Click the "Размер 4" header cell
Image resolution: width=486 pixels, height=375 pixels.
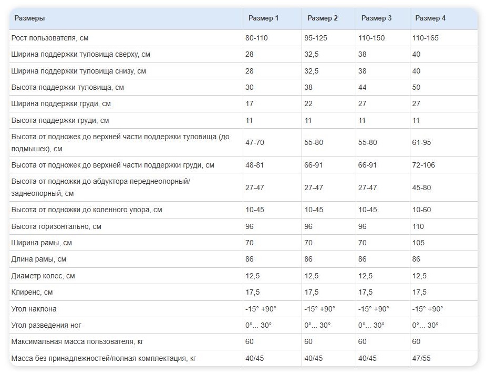(x=430, y=18)
